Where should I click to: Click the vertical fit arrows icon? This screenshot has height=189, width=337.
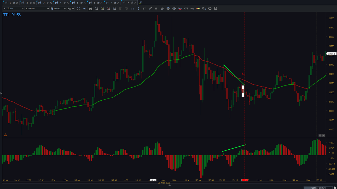pyautogui.click(x=138, y=9)
